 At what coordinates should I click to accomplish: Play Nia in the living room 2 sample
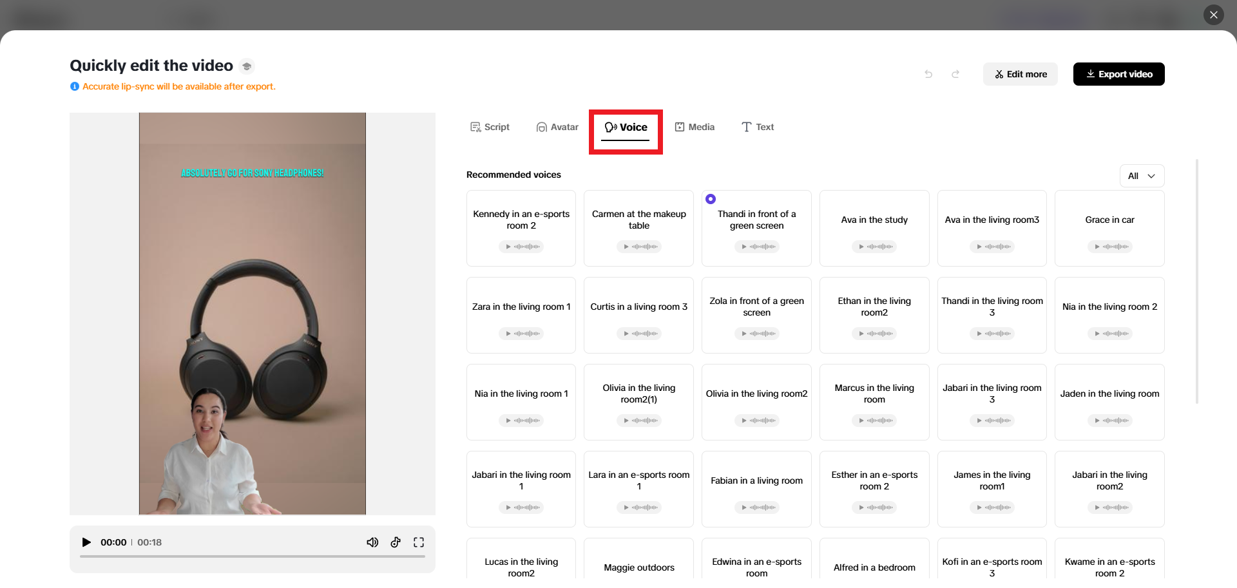pyautogui.click(x=1110, y=334)
